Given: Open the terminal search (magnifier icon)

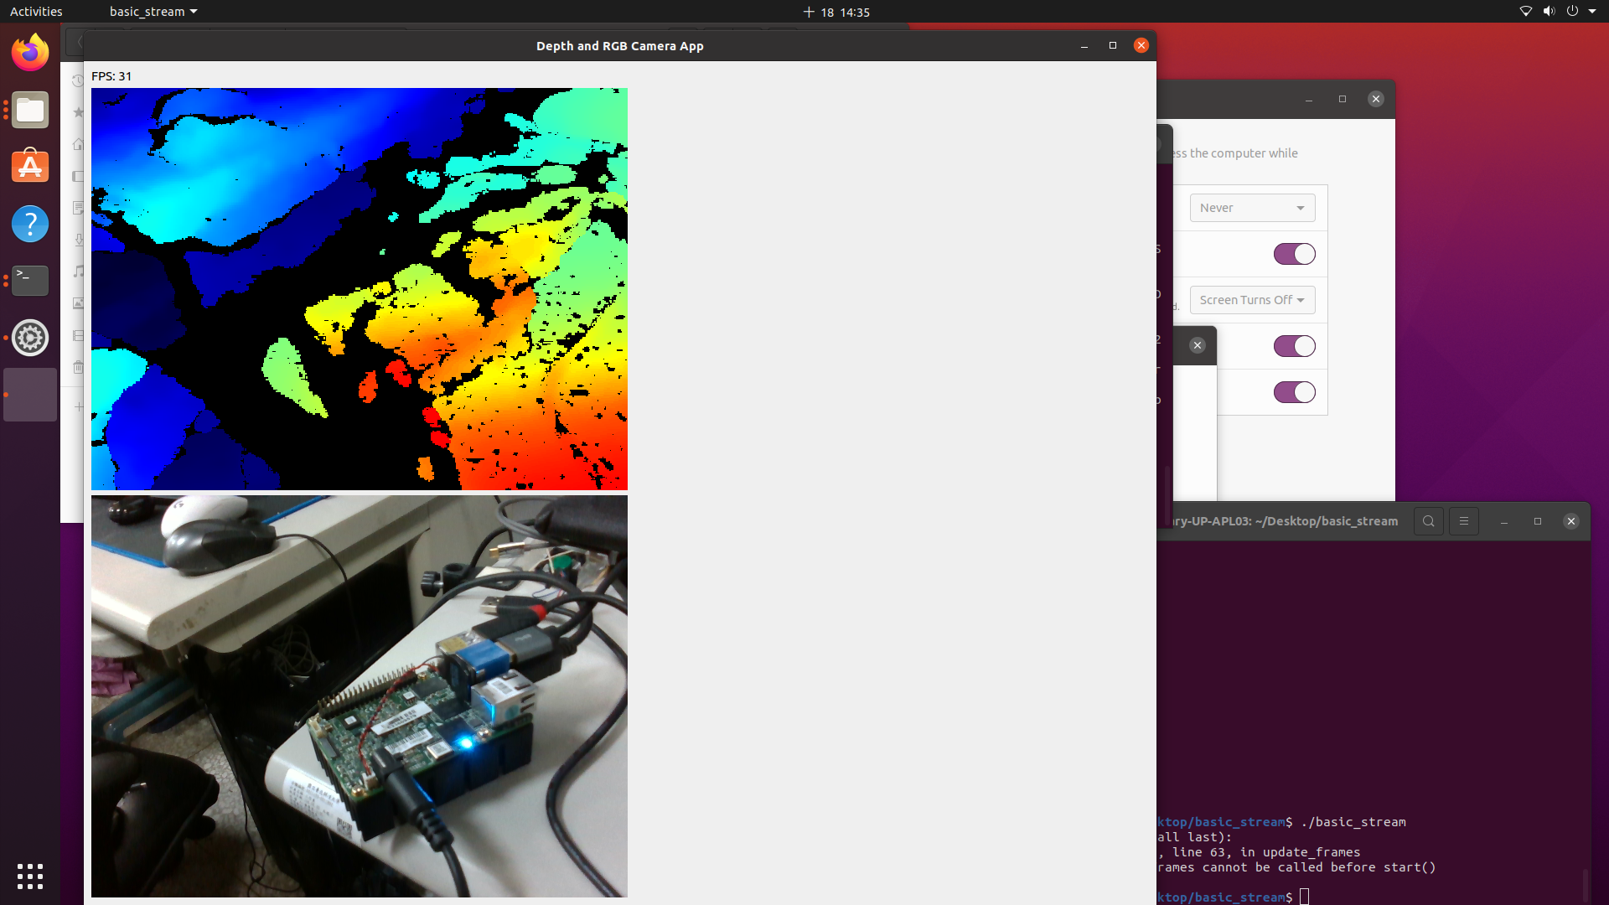Looking at the screenshot, I should pyautogui.click(x=1429, y=520).
